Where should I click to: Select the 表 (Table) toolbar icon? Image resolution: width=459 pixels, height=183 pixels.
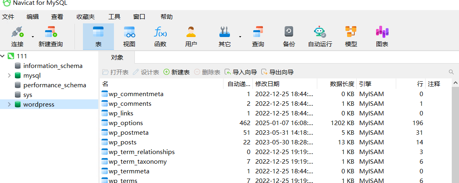pos(98,37)
